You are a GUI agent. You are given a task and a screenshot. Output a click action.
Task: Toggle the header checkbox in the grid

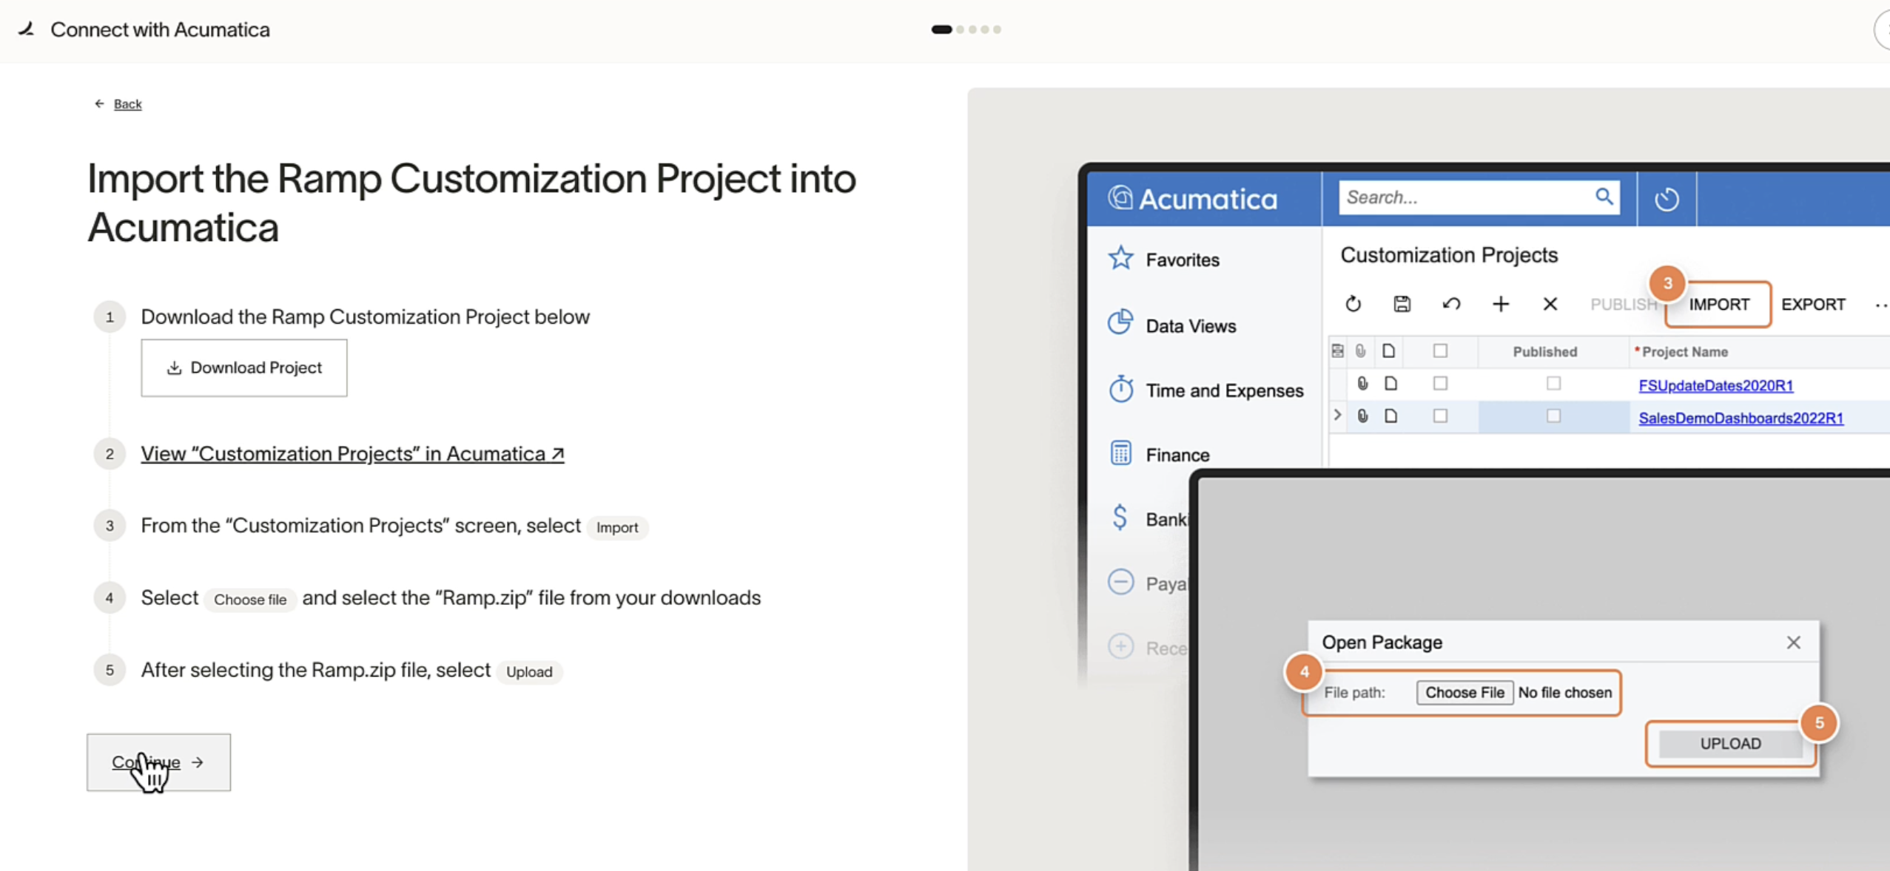tap(1439, 351)
